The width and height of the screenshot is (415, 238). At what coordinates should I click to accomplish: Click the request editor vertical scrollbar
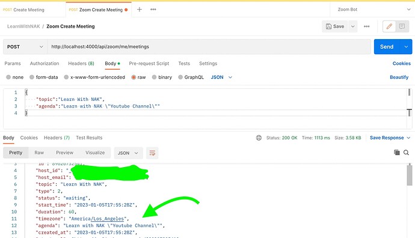tap(409, 103)
